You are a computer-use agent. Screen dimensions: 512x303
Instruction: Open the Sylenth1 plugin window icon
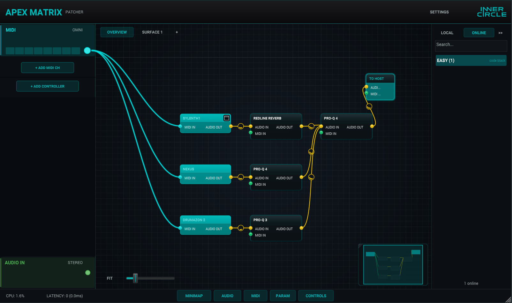[227, 118]
